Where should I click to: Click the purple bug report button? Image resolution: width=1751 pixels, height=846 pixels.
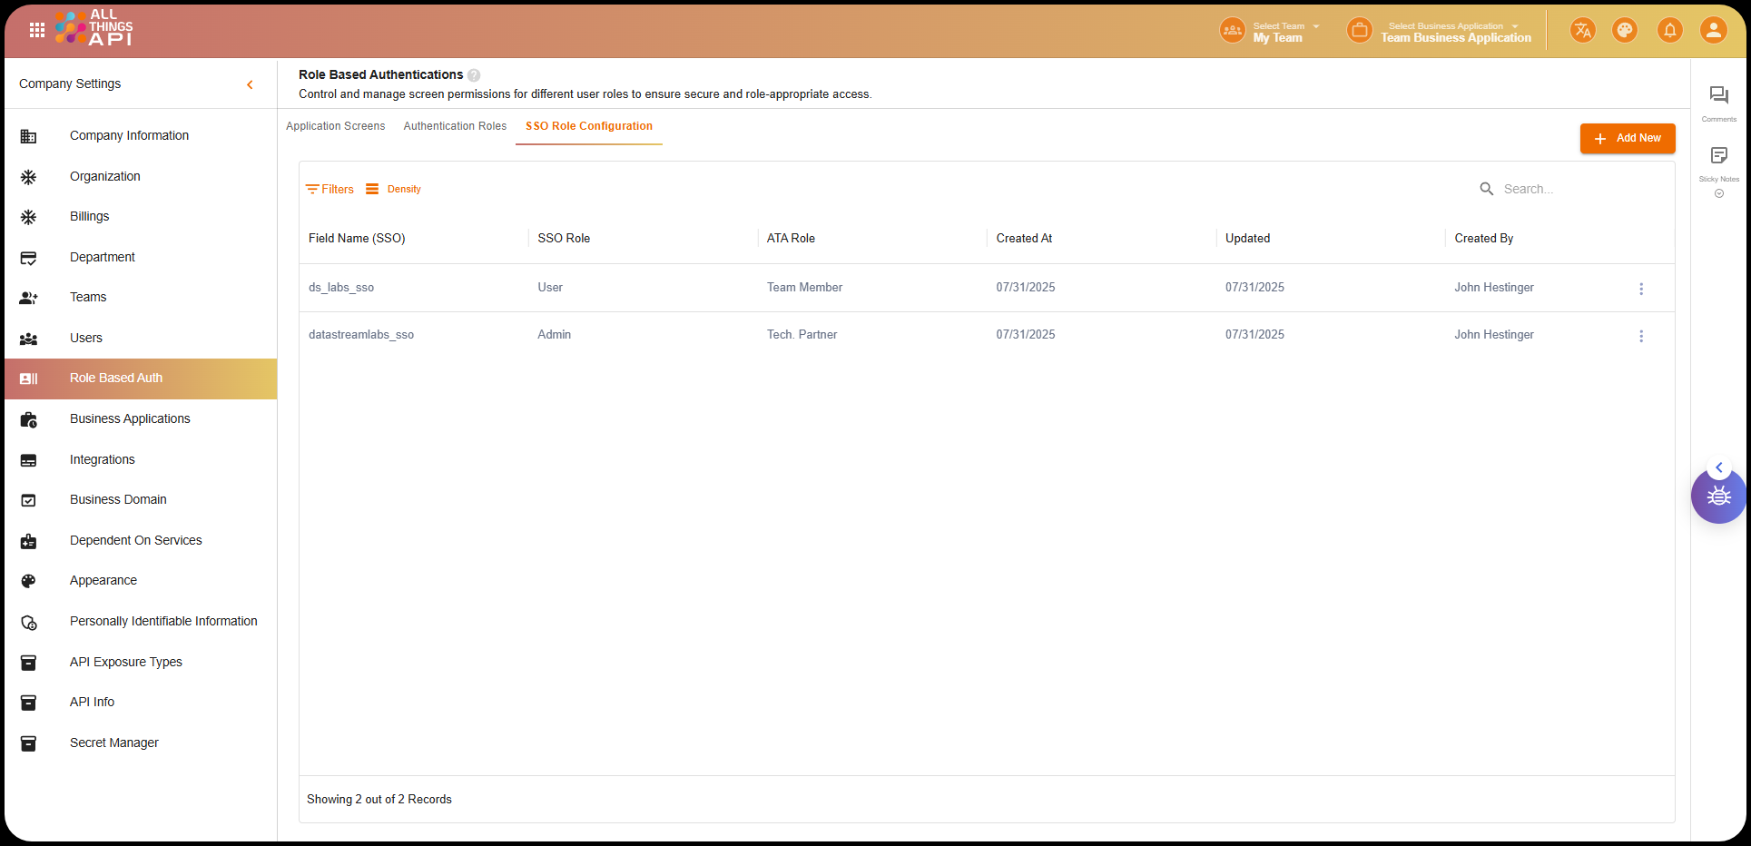point(1717,497)
